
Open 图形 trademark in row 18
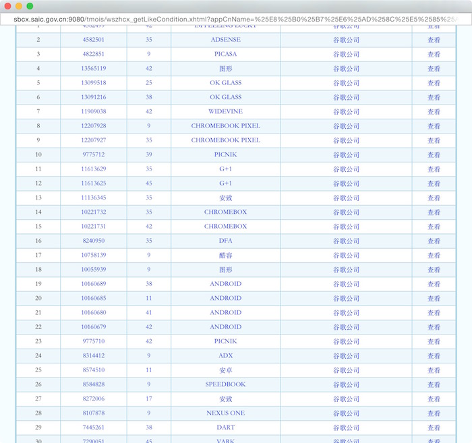225,270
